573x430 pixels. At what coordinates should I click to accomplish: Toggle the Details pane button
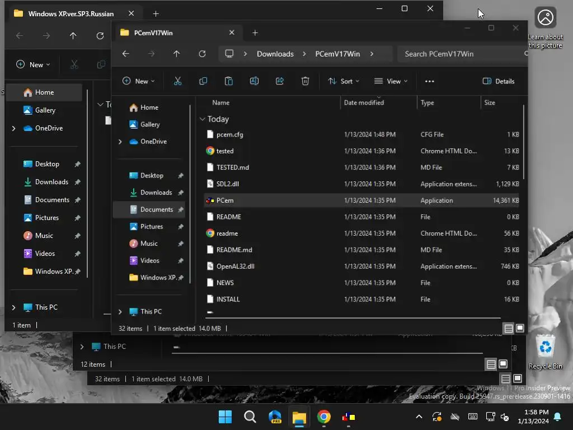pos(499,81)
